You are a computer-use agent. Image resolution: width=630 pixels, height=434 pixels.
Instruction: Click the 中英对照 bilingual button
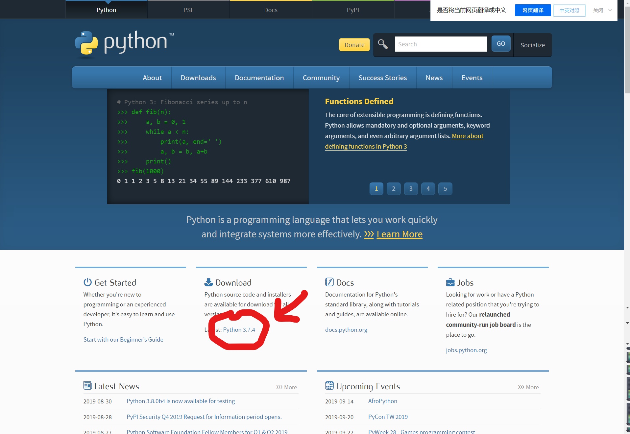pos(569,11)
